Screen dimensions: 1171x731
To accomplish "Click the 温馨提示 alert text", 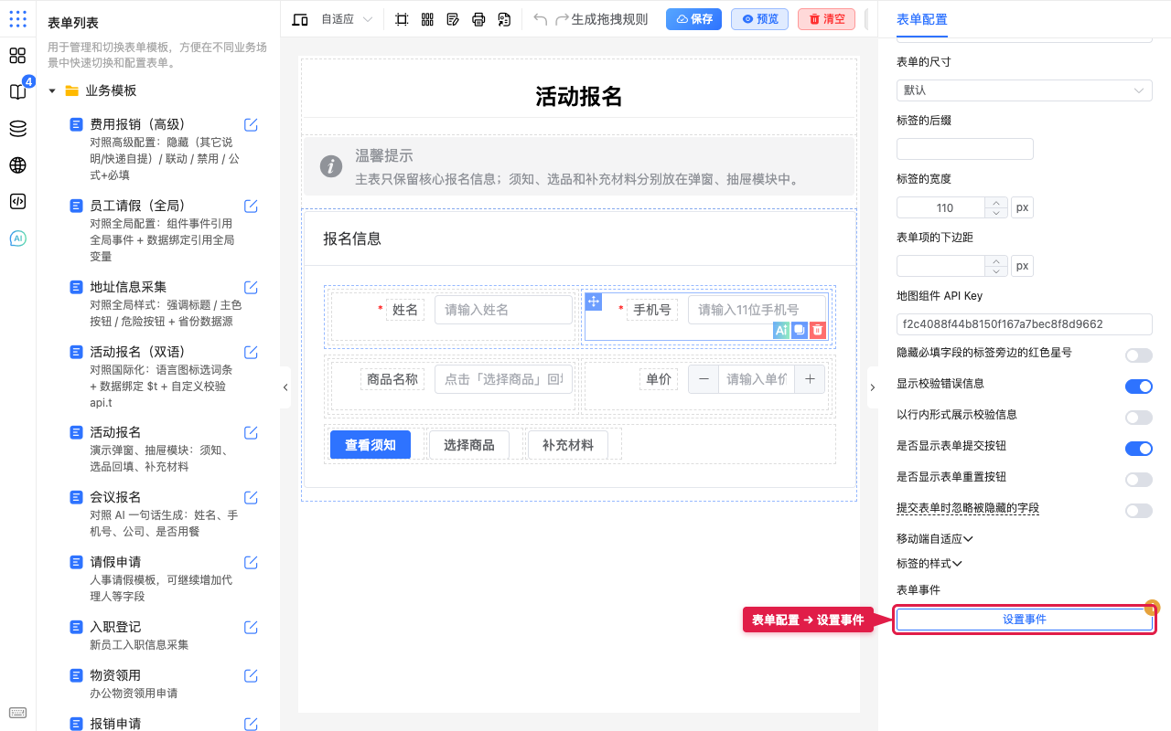I will coord(384,156).
